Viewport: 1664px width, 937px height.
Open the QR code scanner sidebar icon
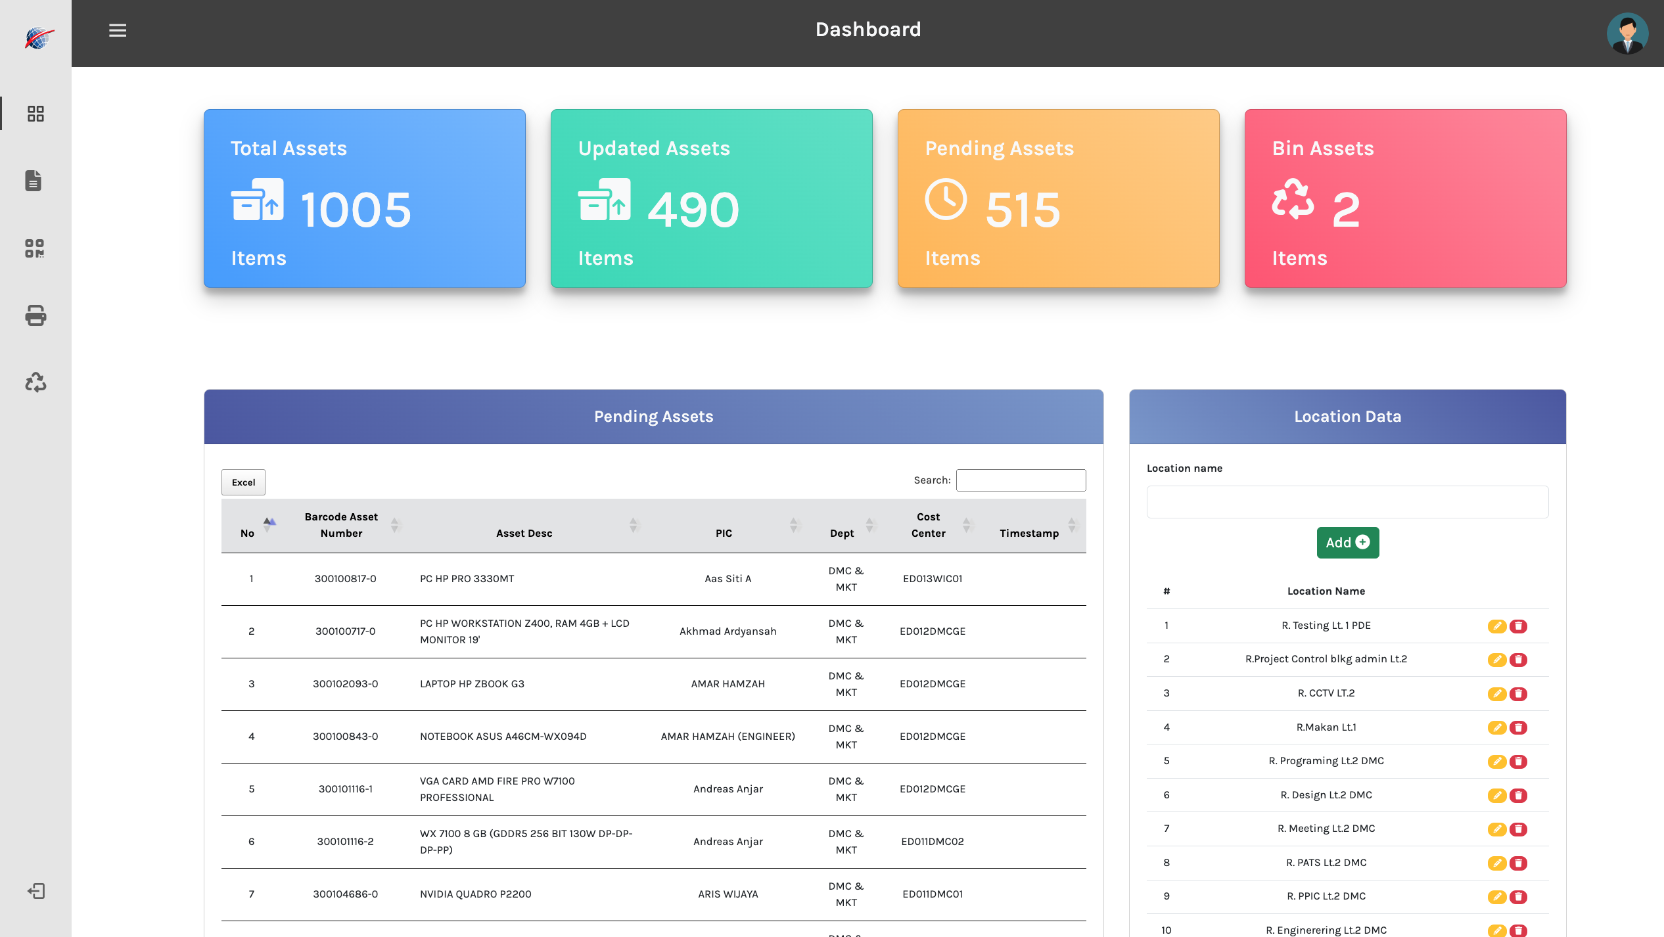click(35, 248)
